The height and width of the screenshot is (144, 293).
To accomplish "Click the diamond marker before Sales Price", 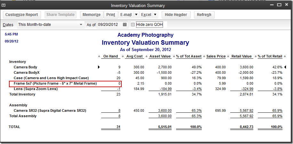I will (x=204, y=56).
